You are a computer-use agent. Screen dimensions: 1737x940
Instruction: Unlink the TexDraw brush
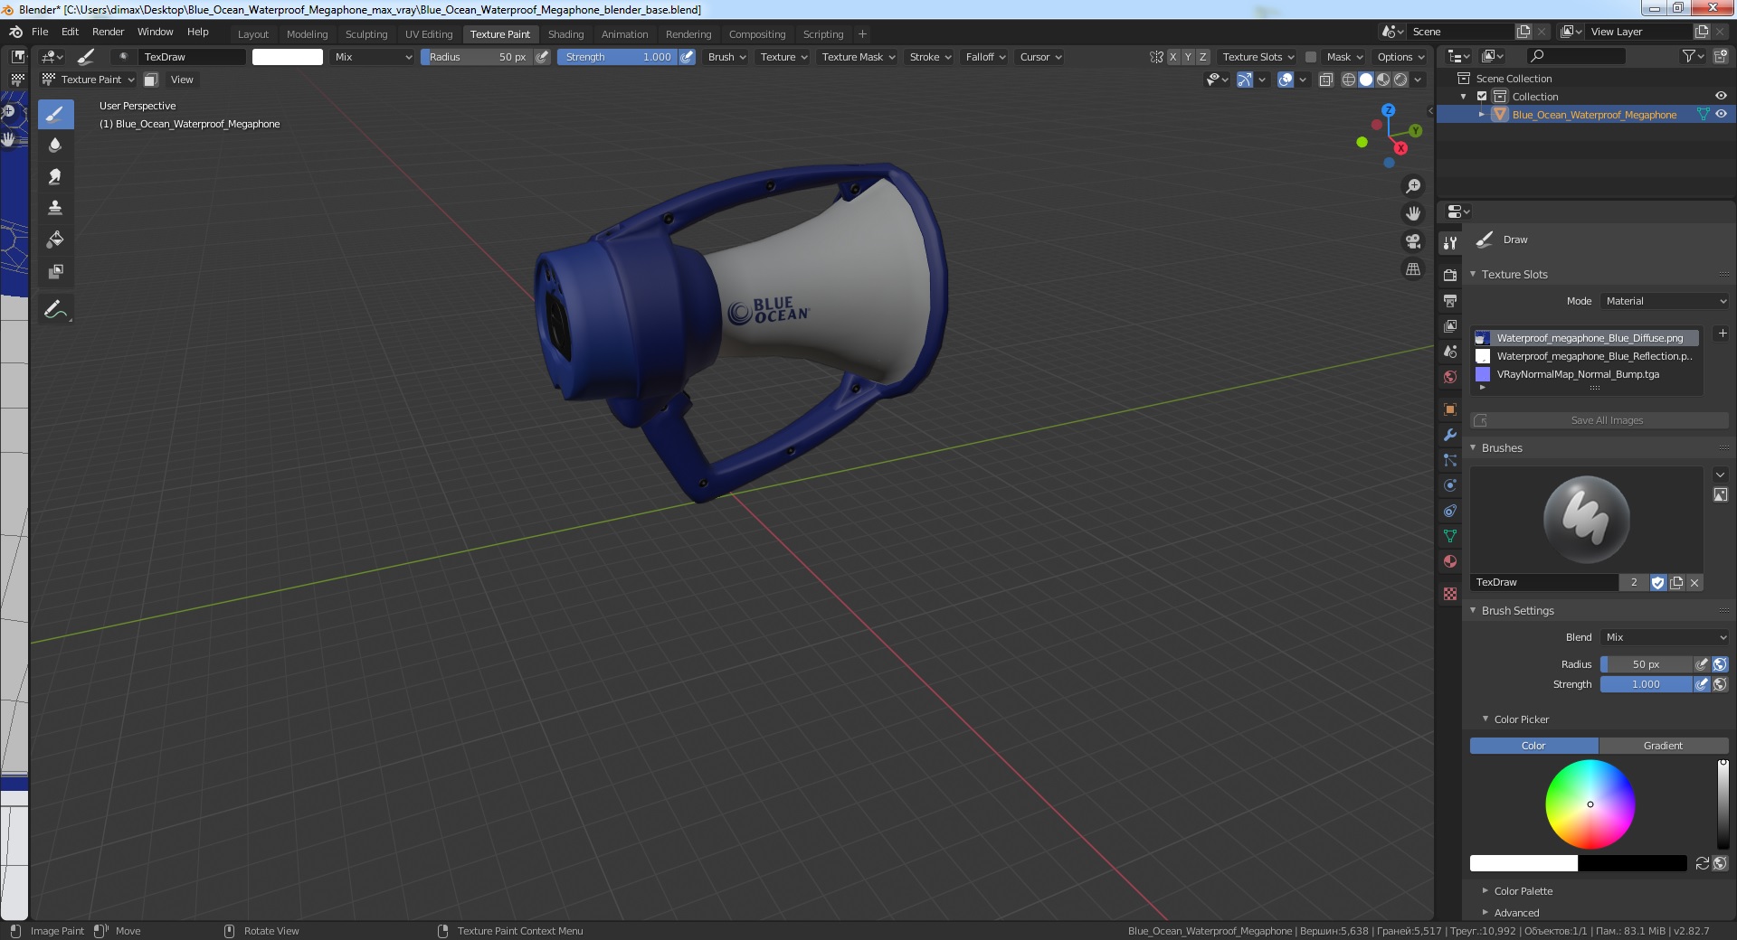click(1694, 583)
